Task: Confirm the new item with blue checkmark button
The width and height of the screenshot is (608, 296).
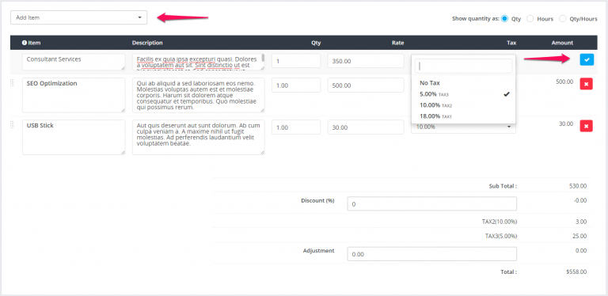Action: click(x=587, y=59)
